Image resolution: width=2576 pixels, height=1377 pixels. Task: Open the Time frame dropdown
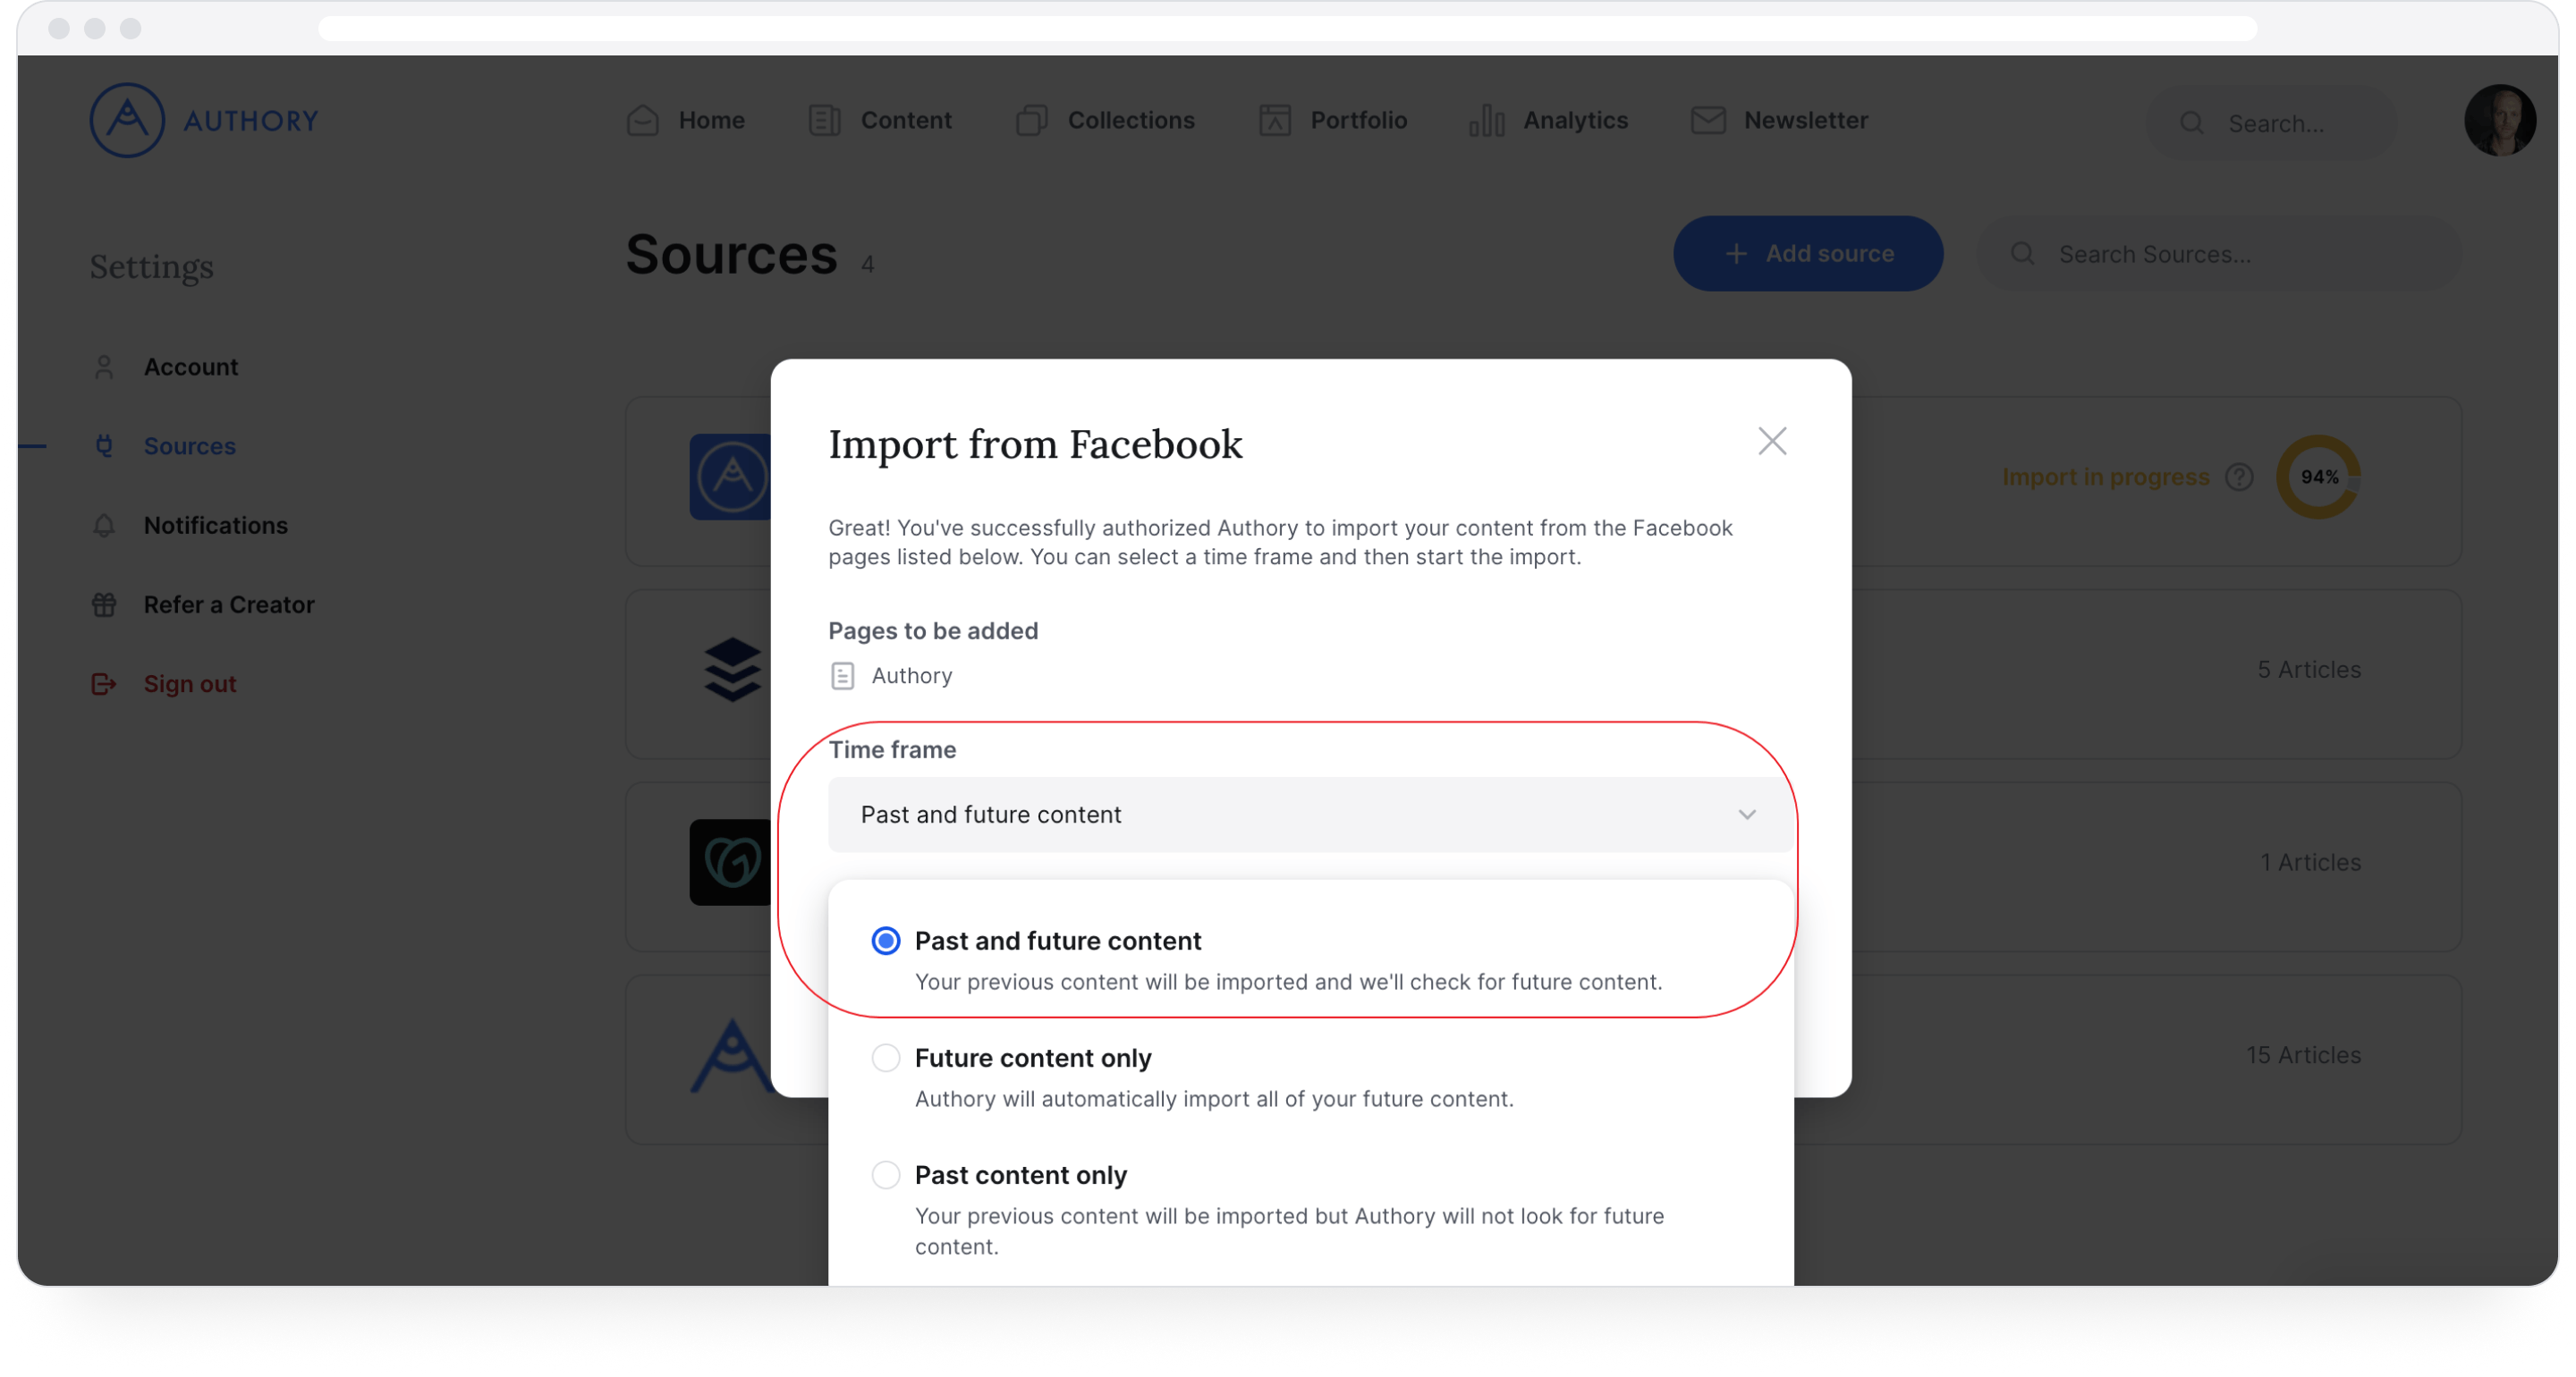[x=1310, y=814]
